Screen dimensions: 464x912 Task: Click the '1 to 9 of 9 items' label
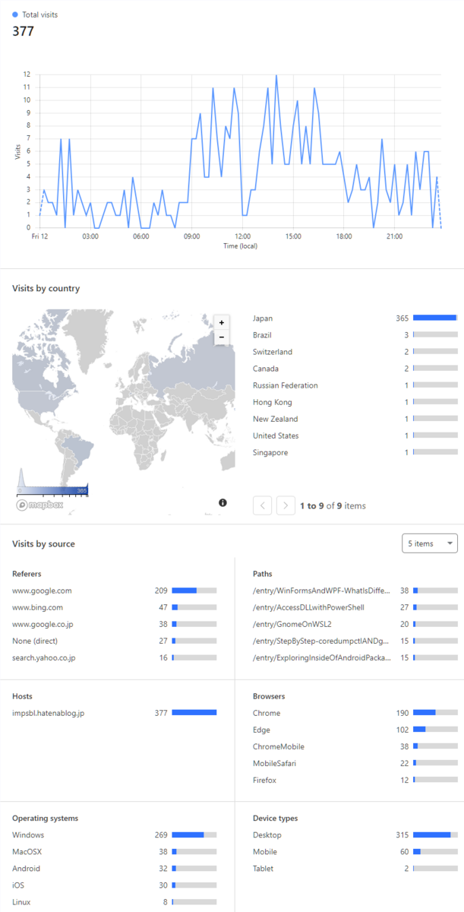333,505
